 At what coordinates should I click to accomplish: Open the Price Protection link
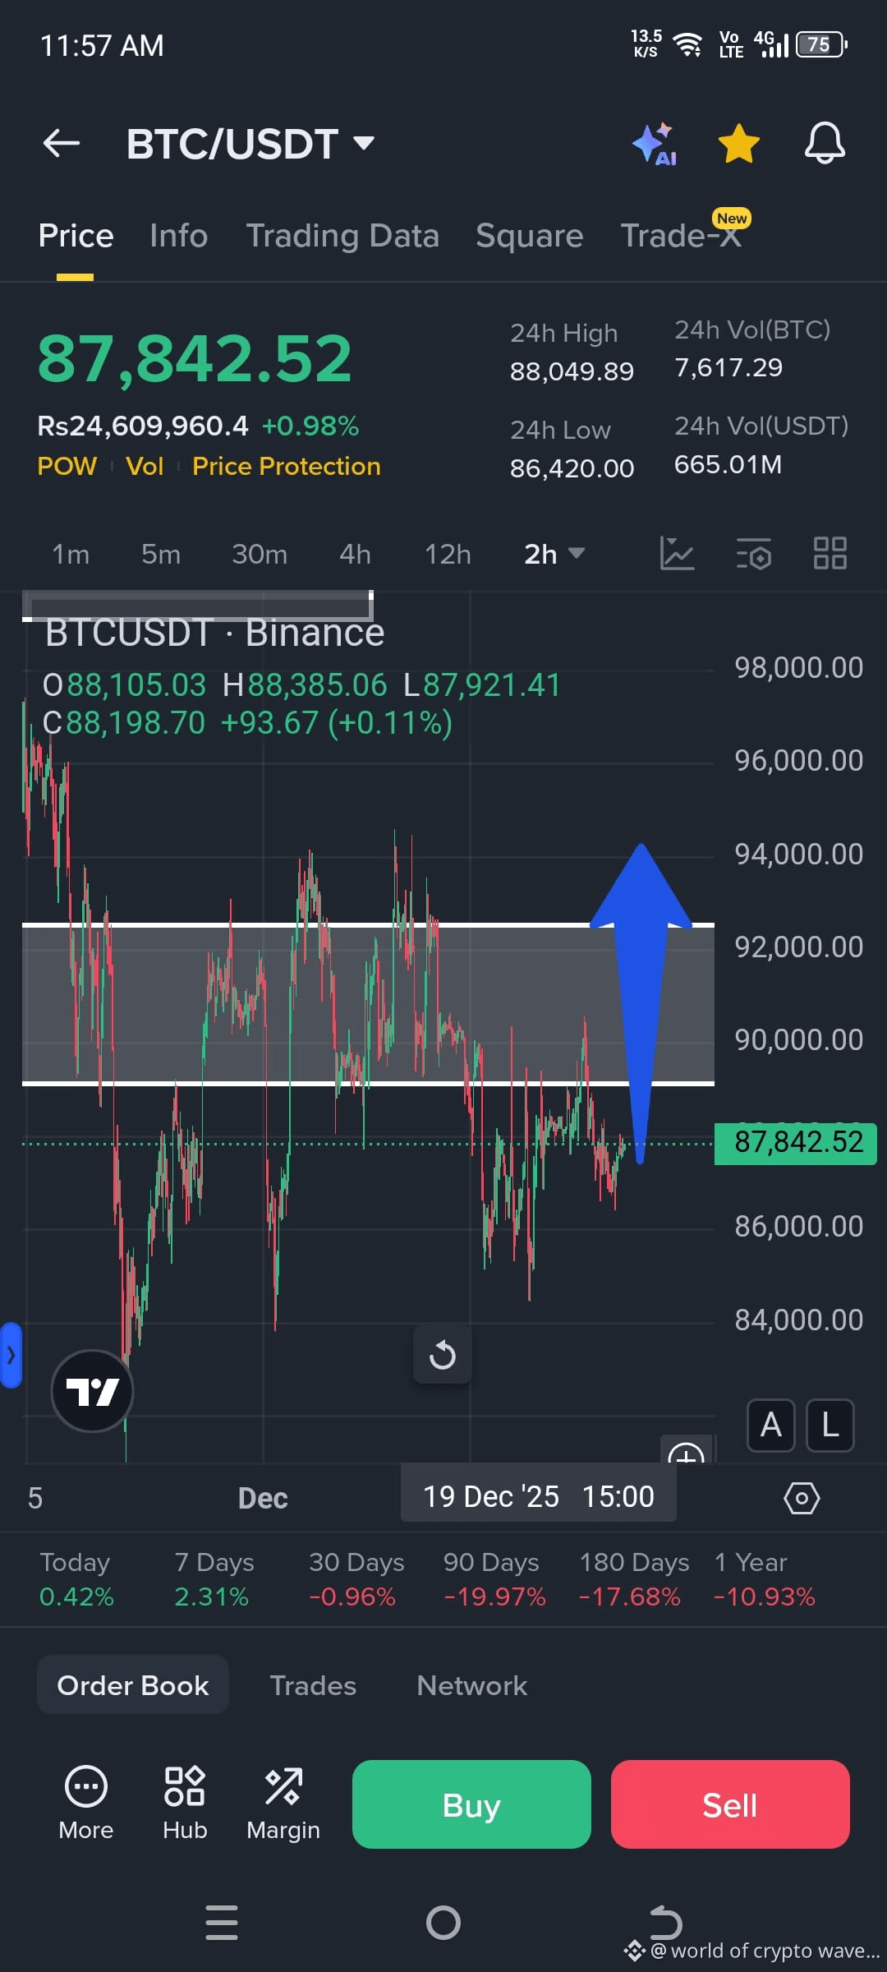(x=287, y=467)
